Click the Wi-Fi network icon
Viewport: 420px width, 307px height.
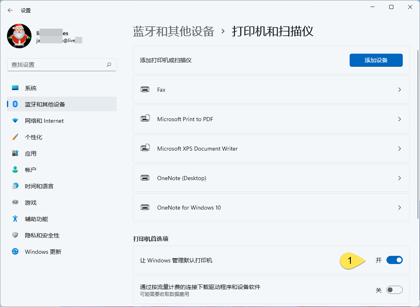15,121
